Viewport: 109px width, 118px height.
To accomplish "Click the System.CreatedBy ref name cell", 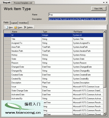I will [88, 79].
